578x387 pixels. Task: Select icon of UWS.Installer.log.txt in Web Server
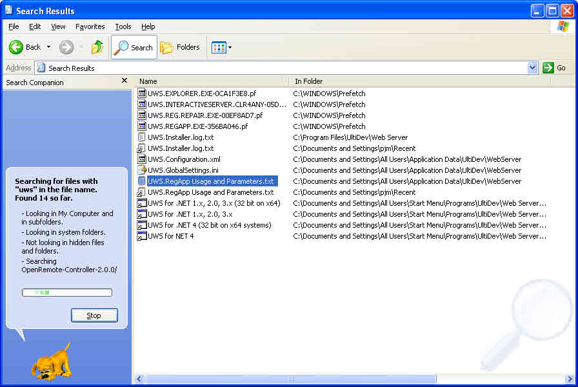141,137
